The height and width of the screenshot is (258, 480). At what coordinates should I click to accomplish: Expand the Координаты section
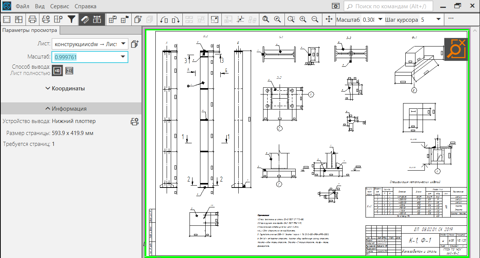(65, 88)
